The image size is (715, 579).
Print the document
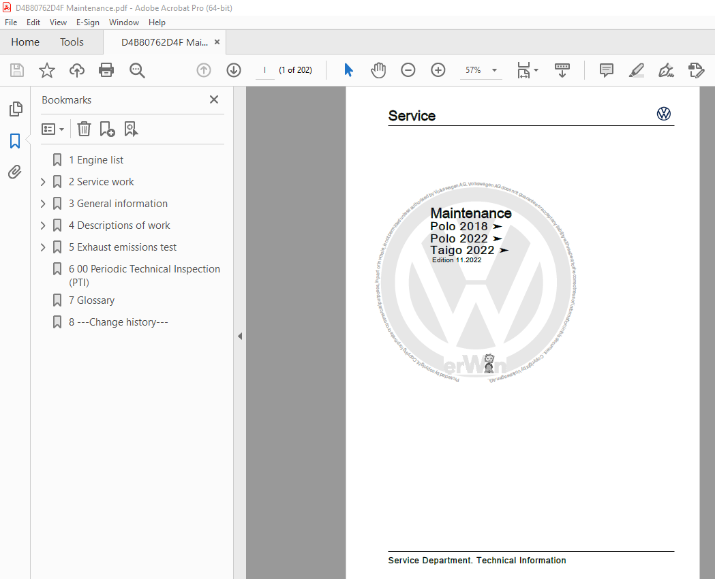pos(106,70)
